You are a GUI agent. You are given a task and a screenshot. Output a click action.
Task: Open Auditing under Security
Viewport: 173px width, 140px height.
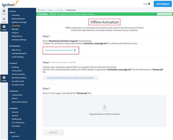pos(15,67)
